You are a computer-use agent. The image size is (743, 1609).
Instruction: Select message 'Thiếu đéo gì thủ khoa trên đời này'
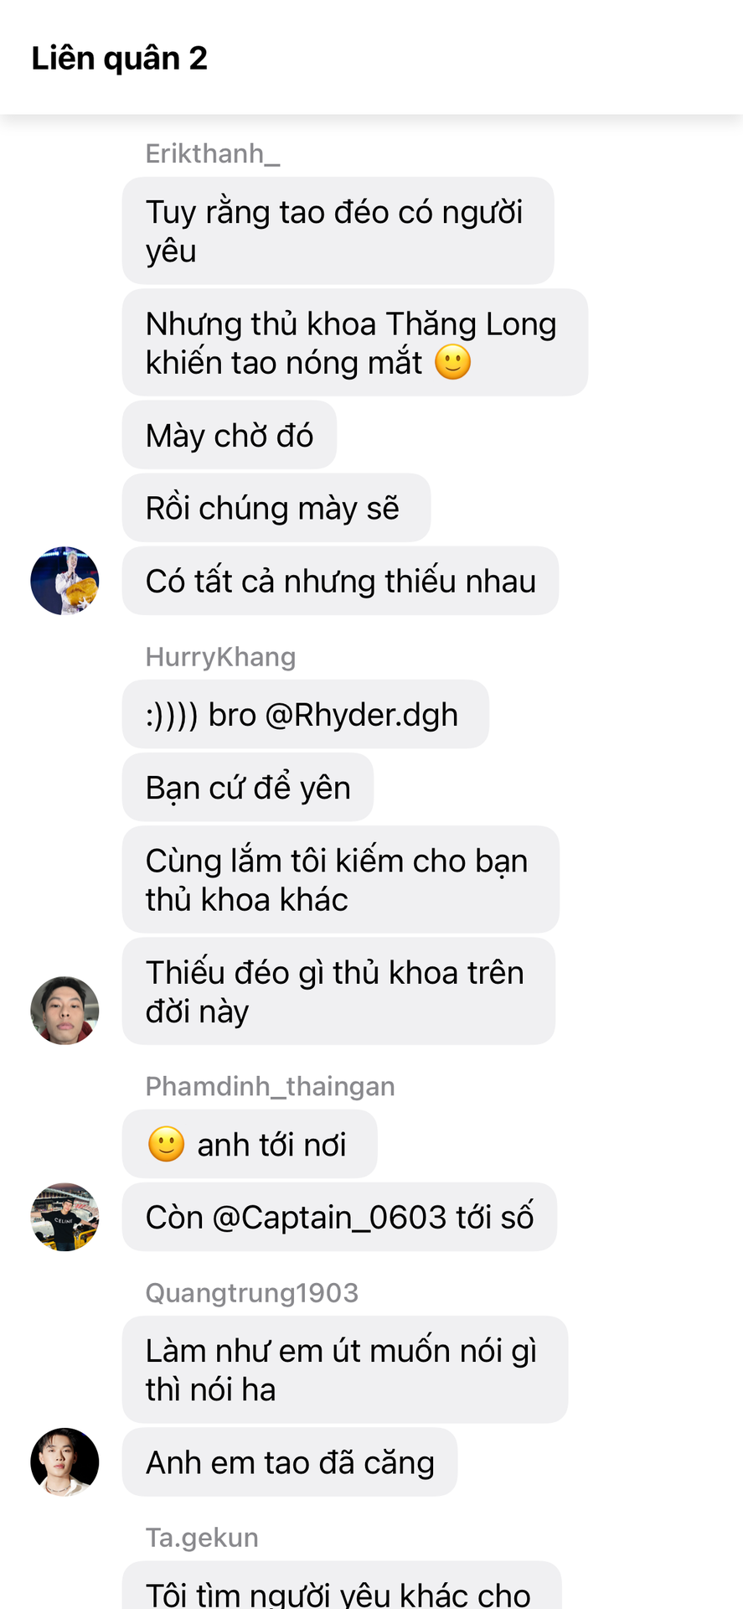pyautogui.click(x=338, y=991)
